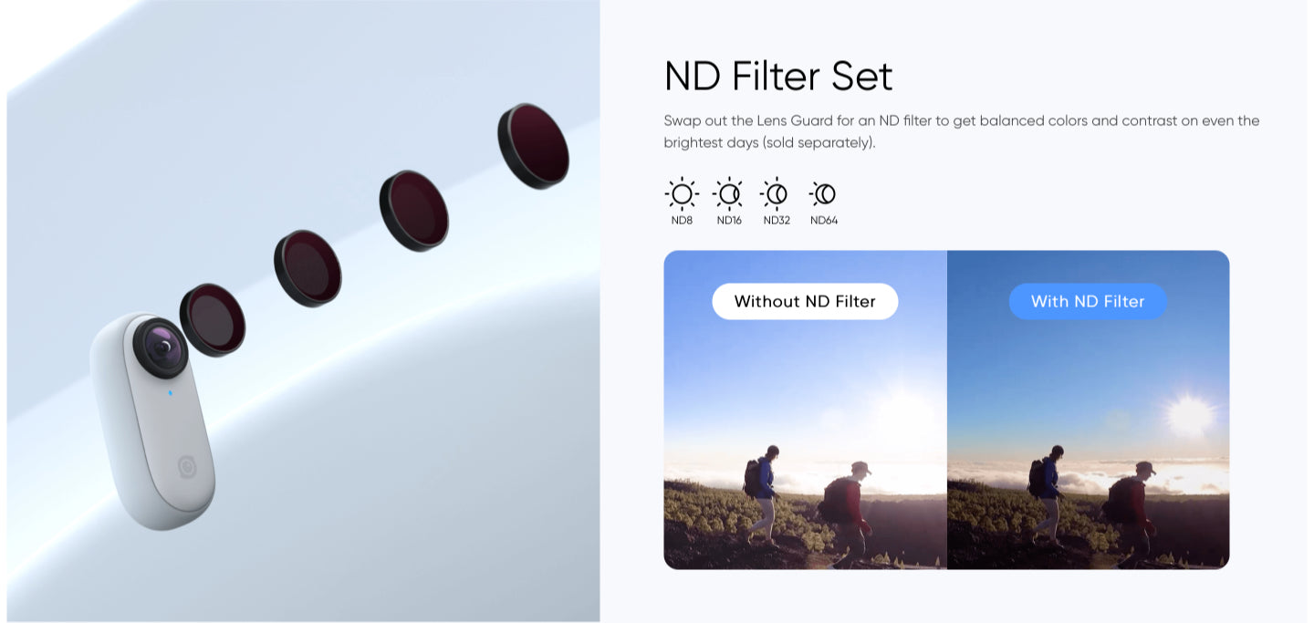Select the second floating ND filter
1314x623 pixels.
(x=308, y=268)
